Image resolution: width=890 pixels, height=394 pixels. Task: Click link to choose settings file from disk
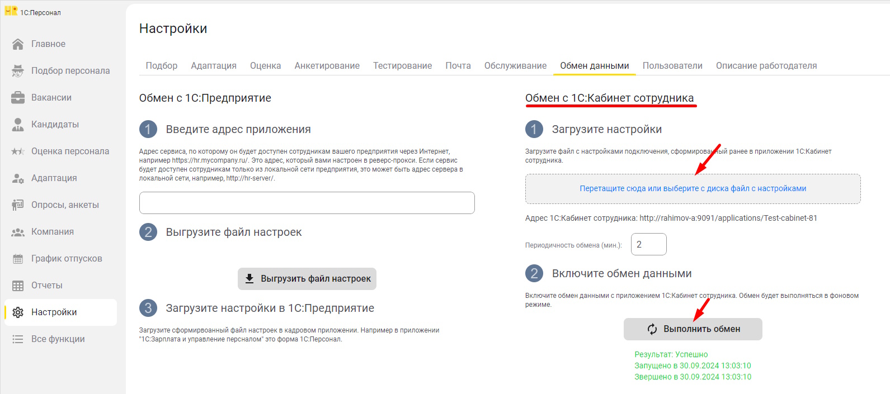693,189
